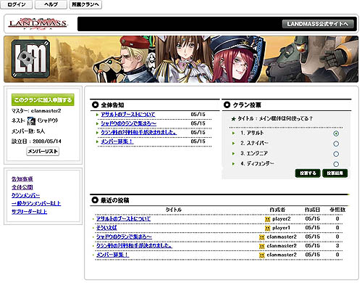
Task: Go to 所属クランへ in top bar
Action: [x=85, y=4]
